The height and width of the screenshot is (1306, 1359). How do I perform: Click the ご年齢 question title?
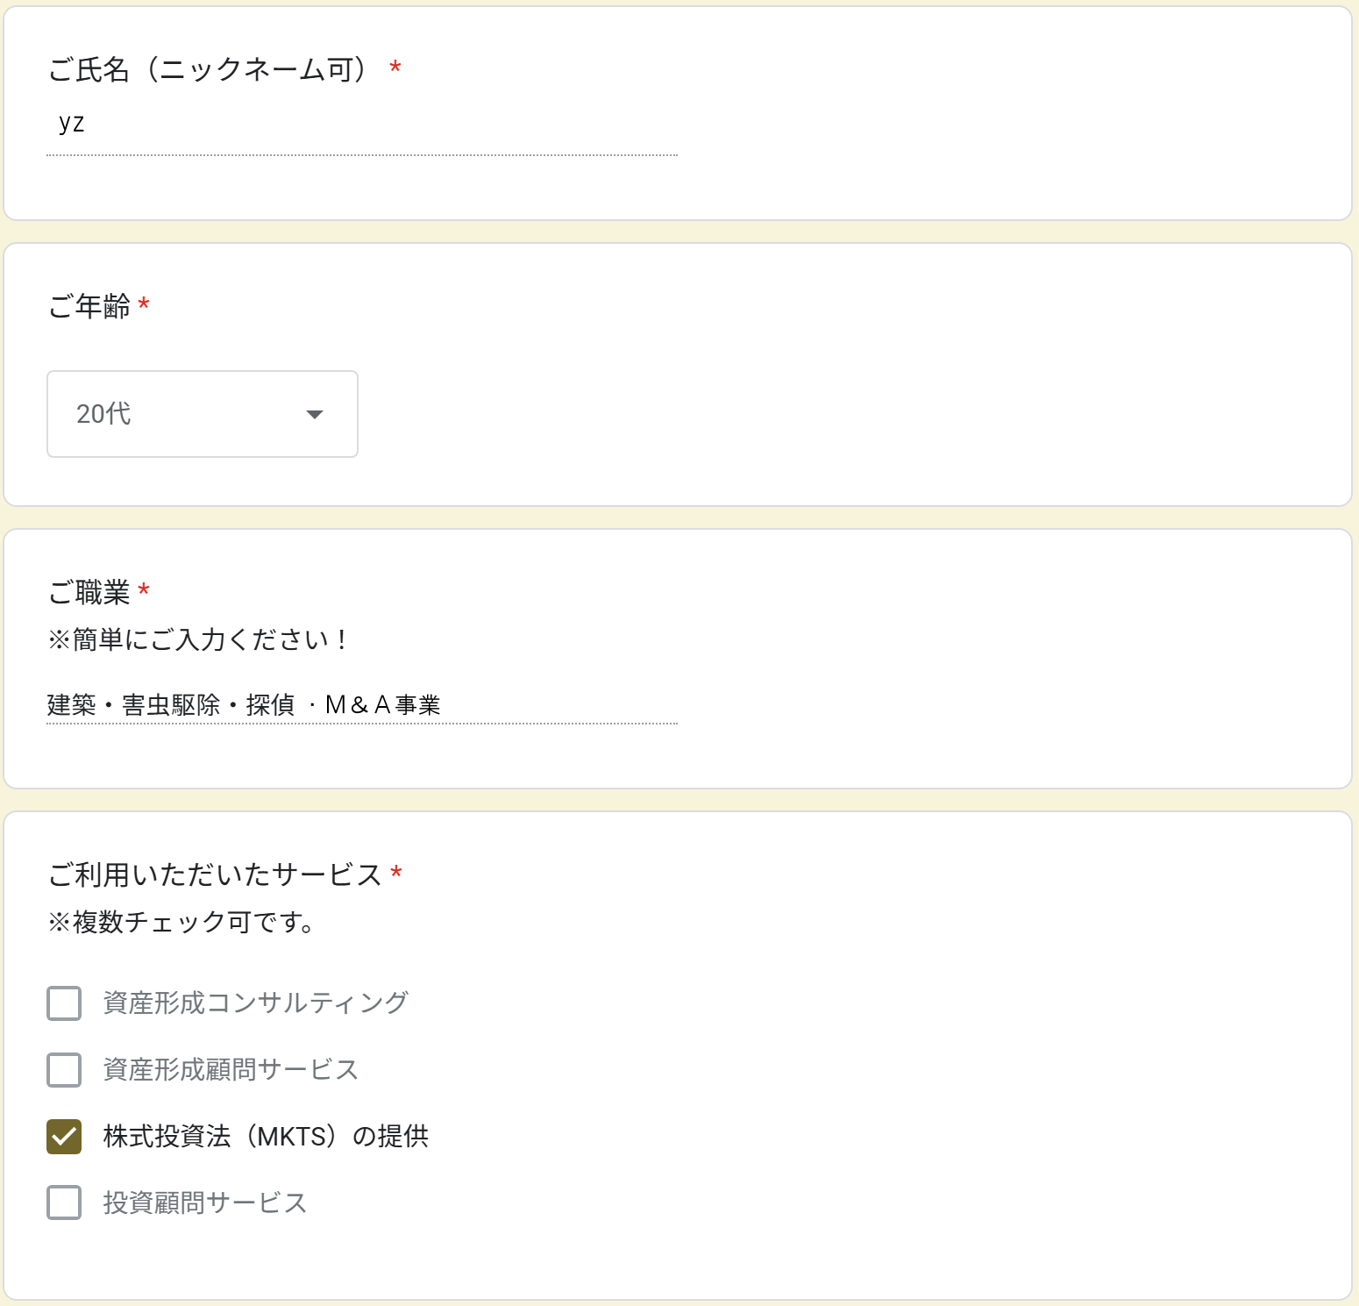coord(89,306)
